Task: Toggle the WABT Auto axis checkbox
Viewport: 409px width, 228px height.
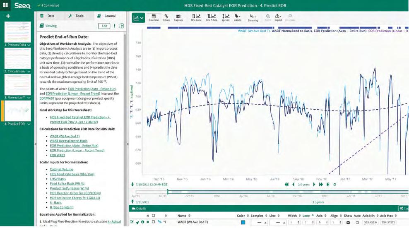Action: [x=357, y=223]
